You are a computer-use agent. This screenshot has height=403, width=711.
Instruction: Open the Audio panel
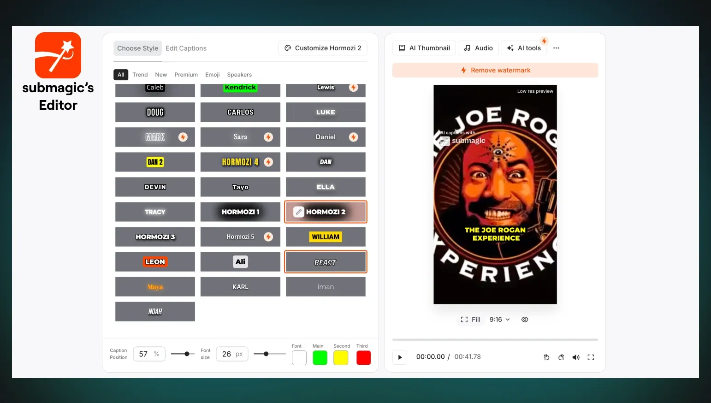point(478,48)
